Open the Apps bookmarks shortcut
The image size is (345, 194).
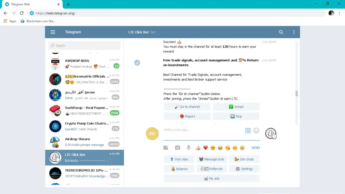click(10, 21)
